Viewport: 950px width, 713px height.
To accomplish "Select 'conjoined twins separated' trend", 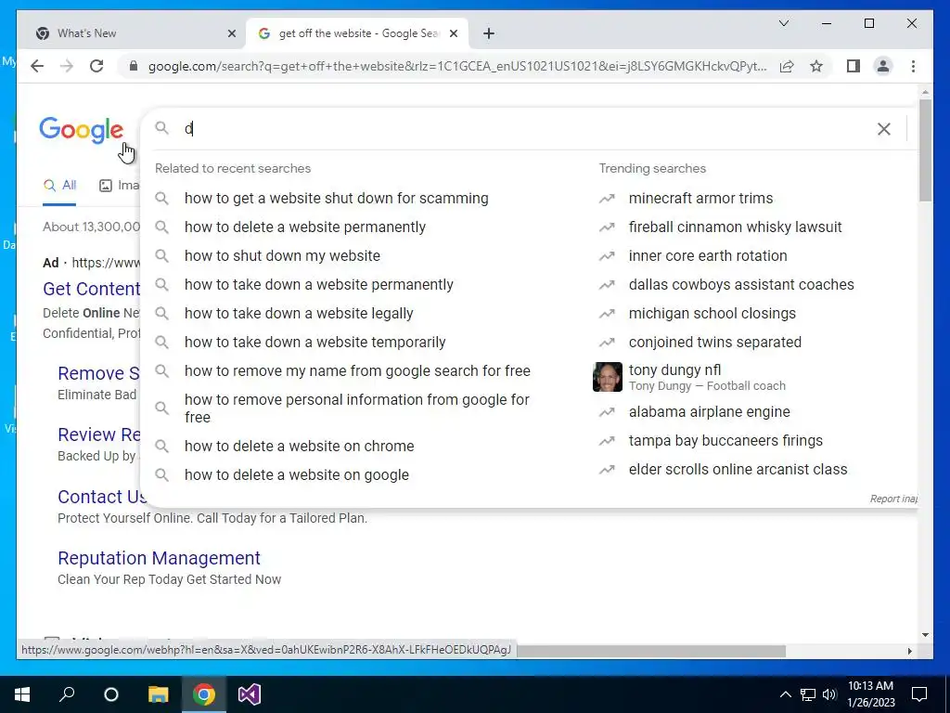I will coord(715,342).
